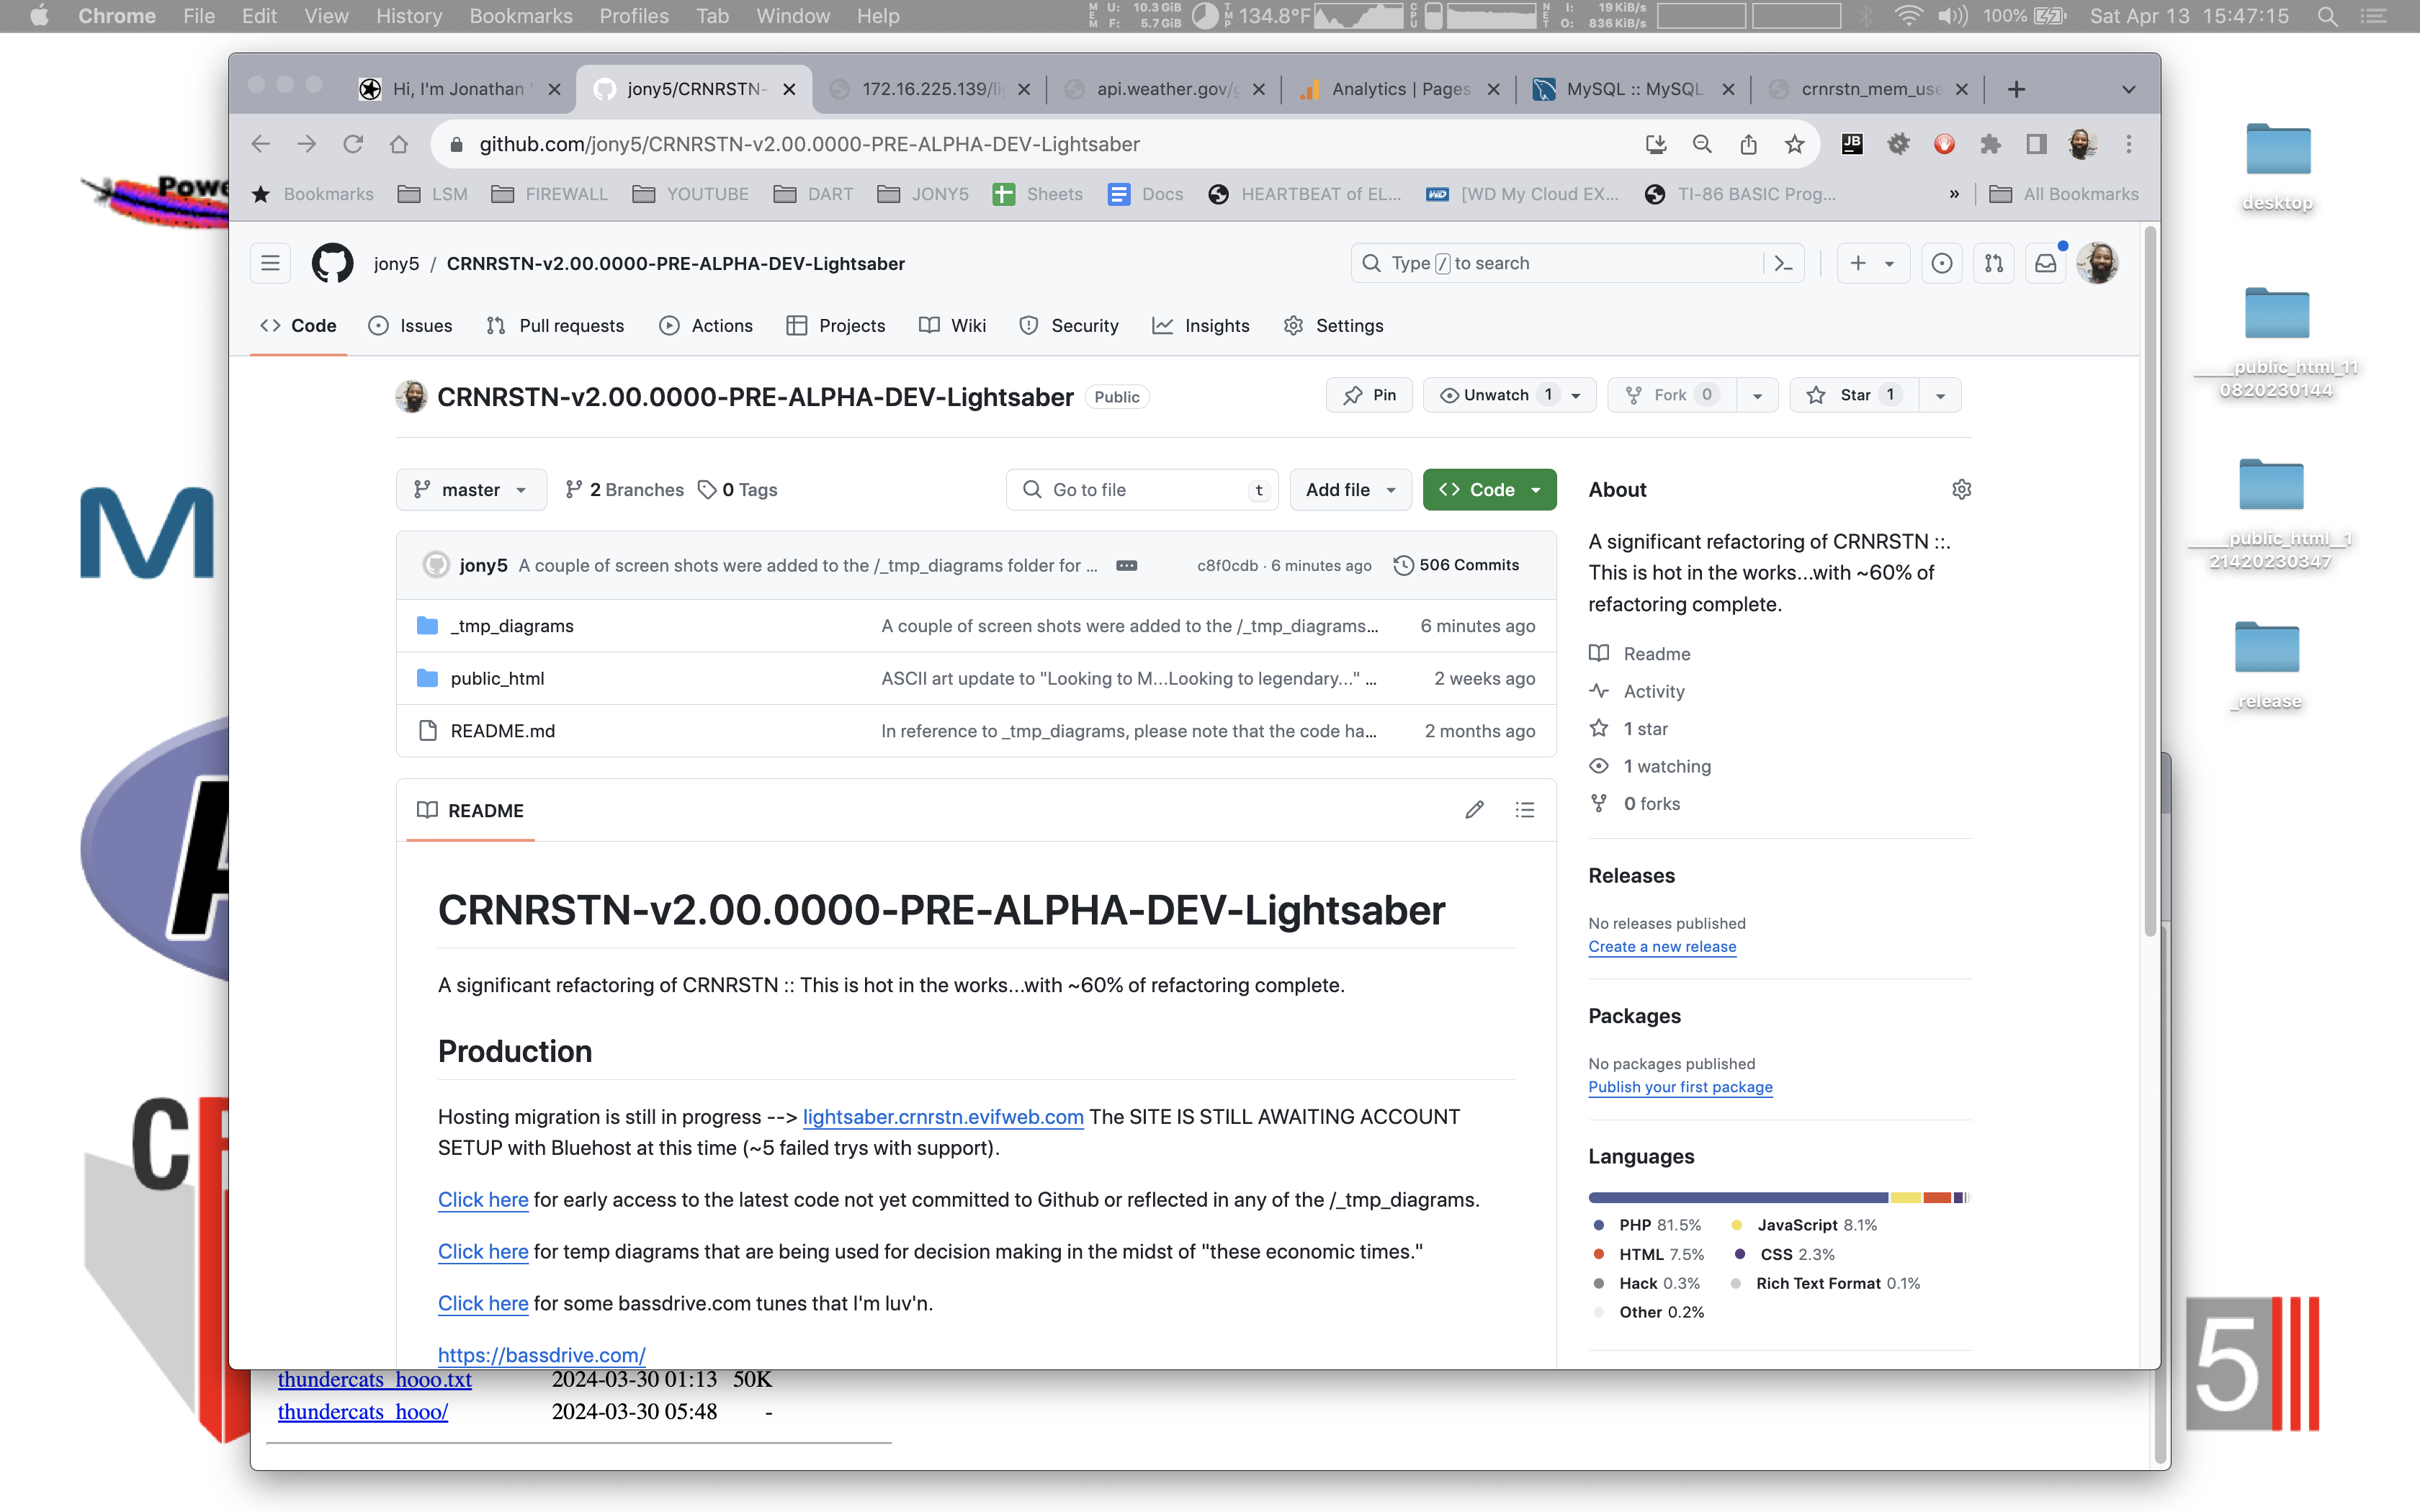Open the History menu in menu bar

coord(408,16)
